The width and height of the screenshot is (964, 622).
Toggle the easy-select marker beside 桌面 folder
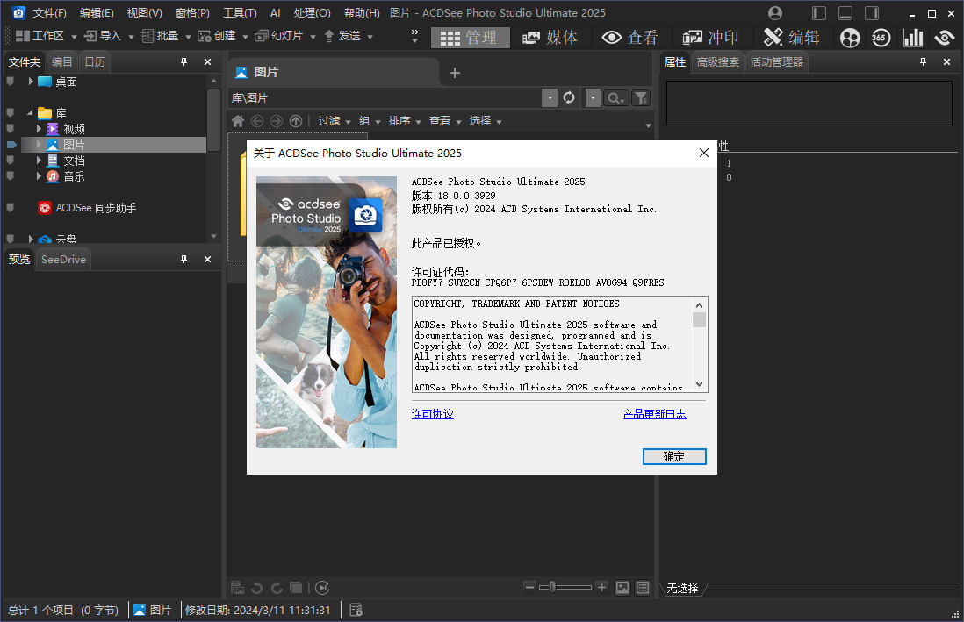pyautogui.click(x=11, y=82)
